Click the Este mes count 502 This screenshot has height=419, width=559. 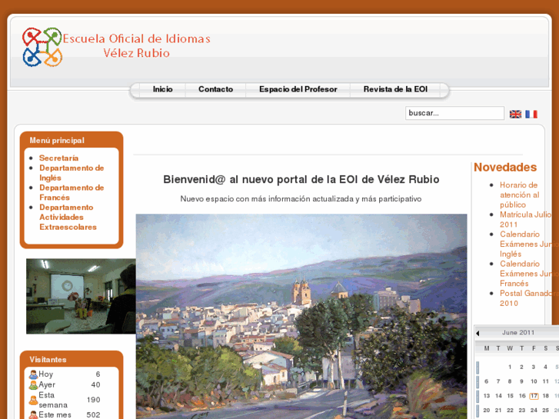pos(93,414)
